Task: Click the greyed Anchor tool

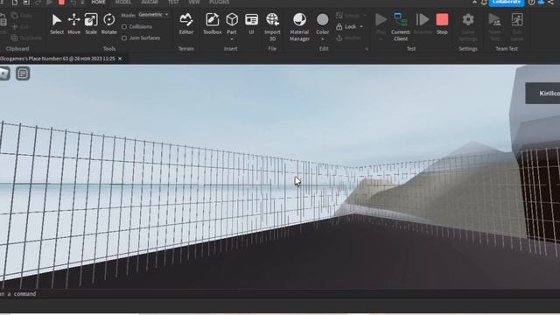Action: pyautogui.click(x=348, y=38)
